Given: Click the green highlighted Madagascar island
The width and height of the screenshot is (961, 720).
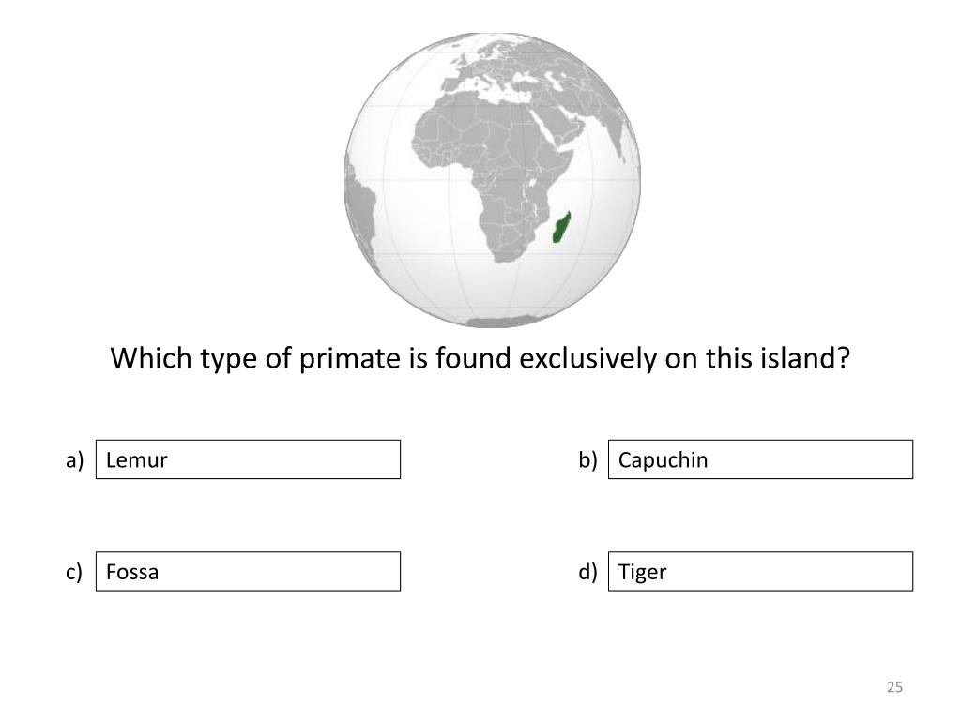Looking at the screenshot, I should (x=561, y=228).
